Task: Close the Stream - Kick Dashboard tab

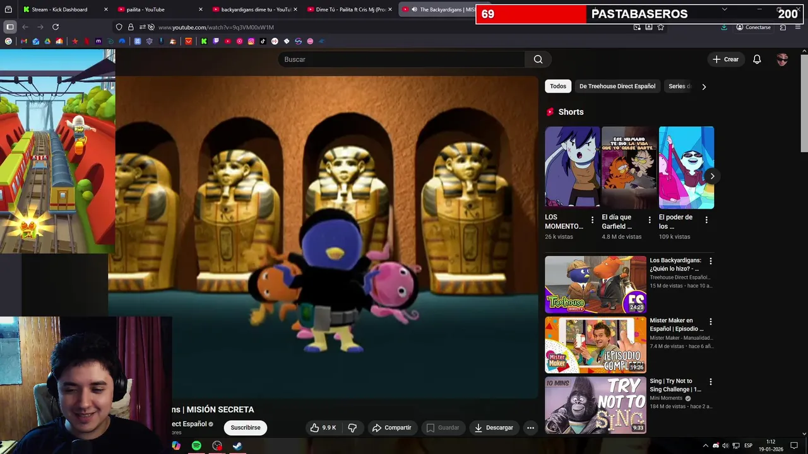Action: click(106, 9)
